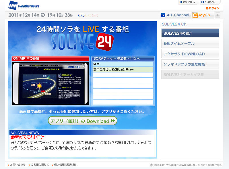Open アクセサリ DOWNLOAD menu item
The width and height of the screenshot is (229, 169).
tap(190, 54)
